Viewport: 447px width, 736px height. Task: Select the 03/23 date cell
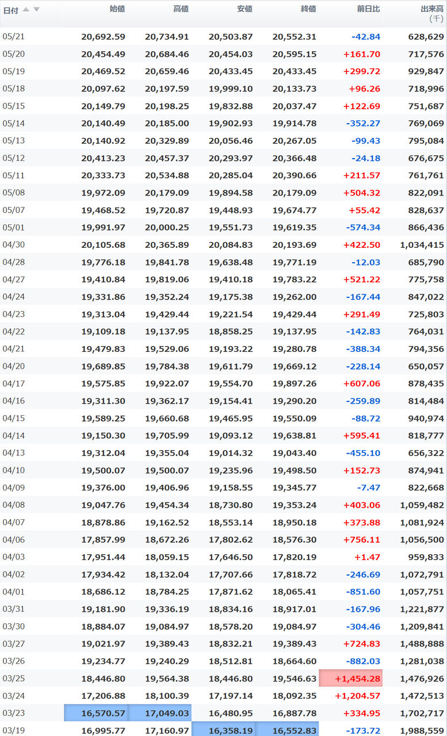click(13, 713)
